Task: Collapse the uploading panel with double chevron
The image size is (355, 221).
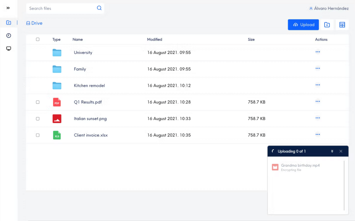Action: 332,151
